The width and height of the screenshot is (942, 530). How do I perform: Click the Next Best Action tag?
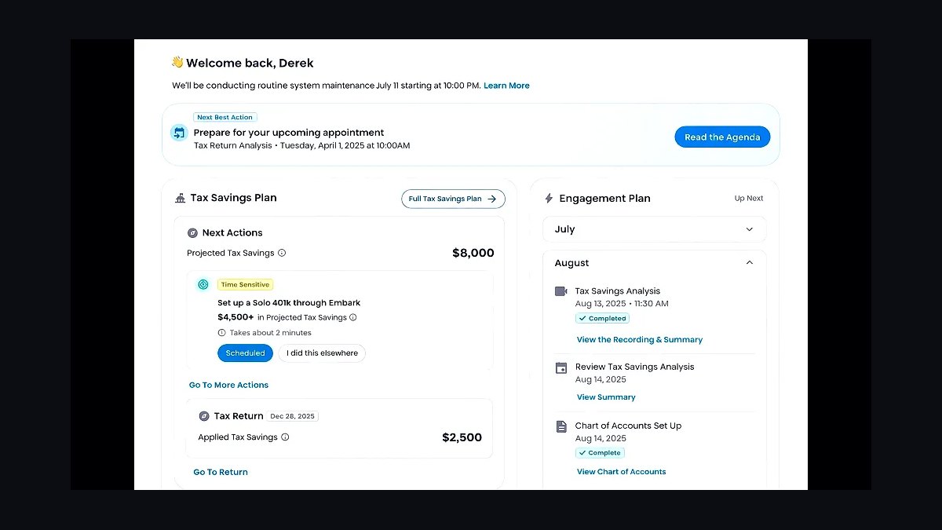click(225, 117)
